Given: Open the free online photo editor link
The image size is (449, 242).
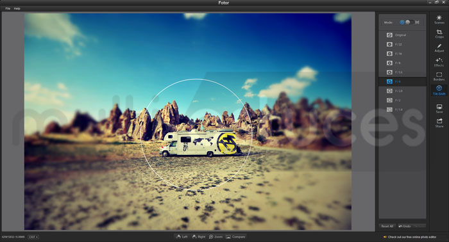Looking at the screenshot, I should pyautogui.click(x=412, y=237).
